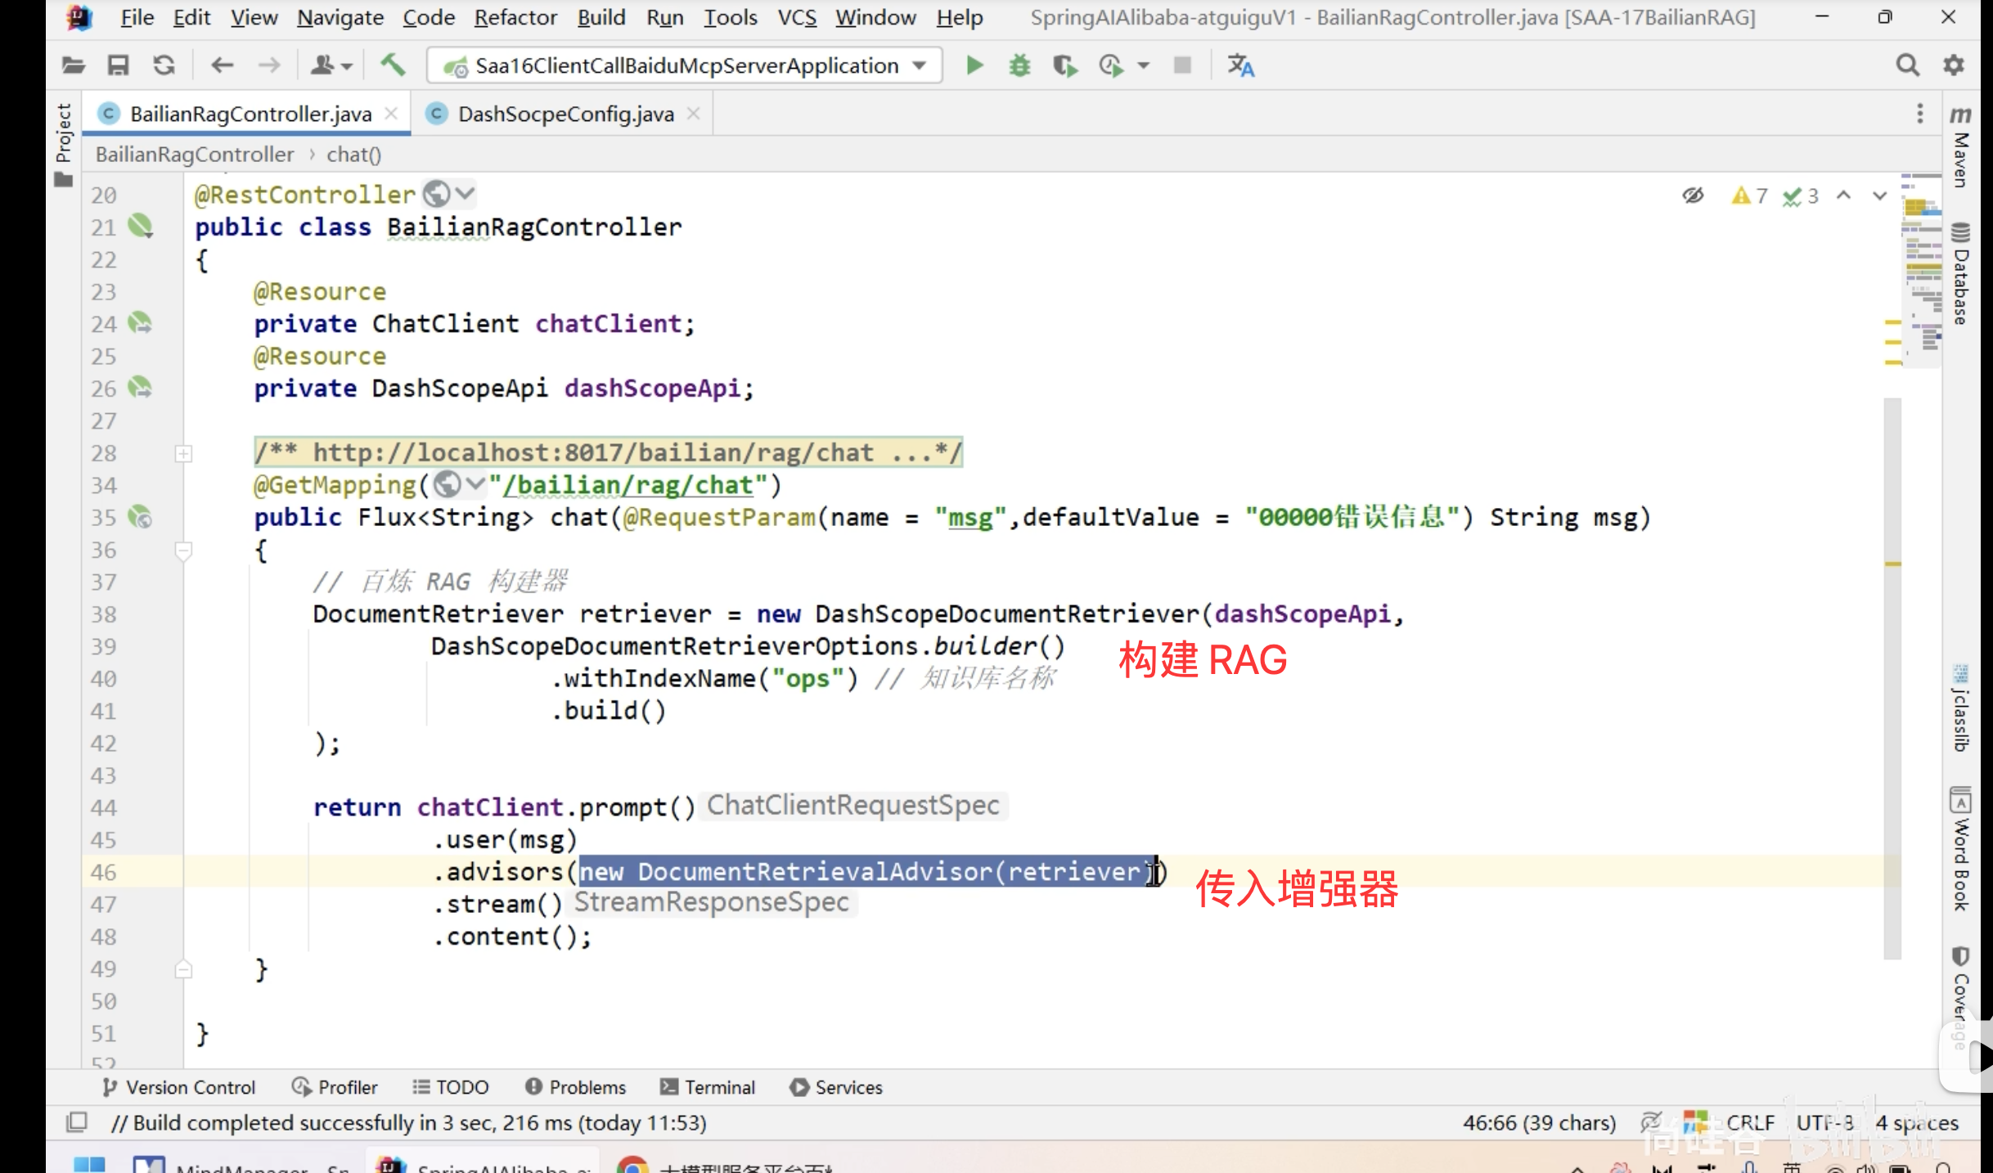Click the Debug bug icon
This screenshot has width=1993, height=1173.
coord(1019,65)
